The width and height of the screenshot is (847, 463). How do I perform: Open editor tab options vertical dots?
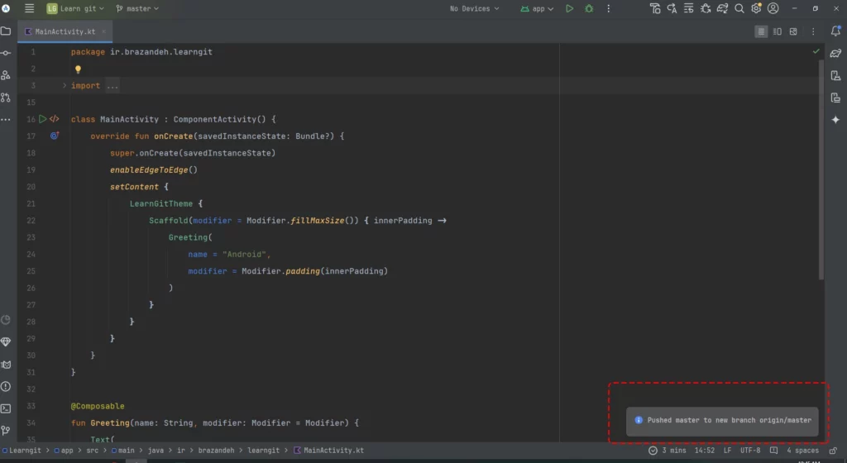coord(813,32)
